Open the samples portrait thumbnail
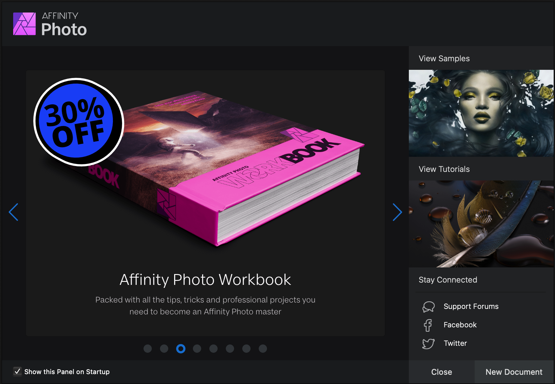Viewport: 555px width, 384px height. click(481, 113)
